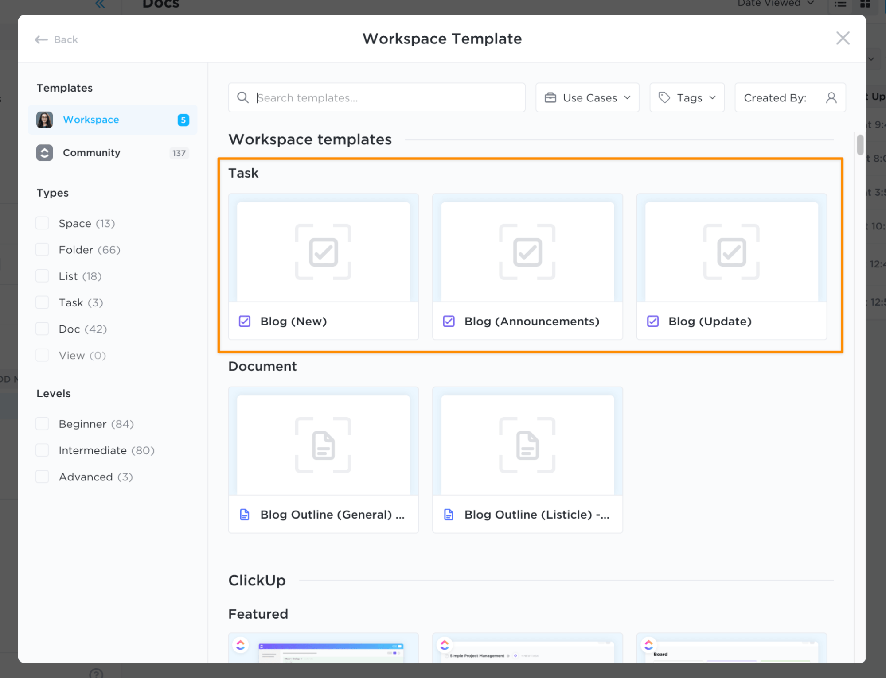Screen dimensions: 886x678
Task: Click the Created By person icon
Action: pos(831,97)
